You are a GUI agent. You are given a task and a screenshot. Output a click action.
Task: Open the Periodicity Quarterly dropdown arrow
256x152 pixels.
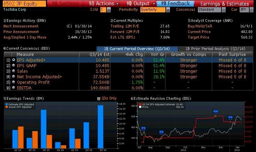coord(168,10)
